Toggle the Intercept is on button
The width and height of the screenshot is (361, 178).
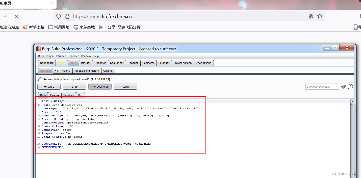click(100, 87)
